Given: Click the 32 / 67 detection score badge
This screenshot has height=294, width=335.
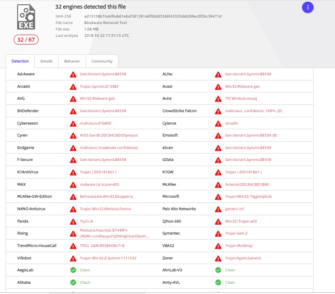Looking at the screenshot, I should (26, 40).
